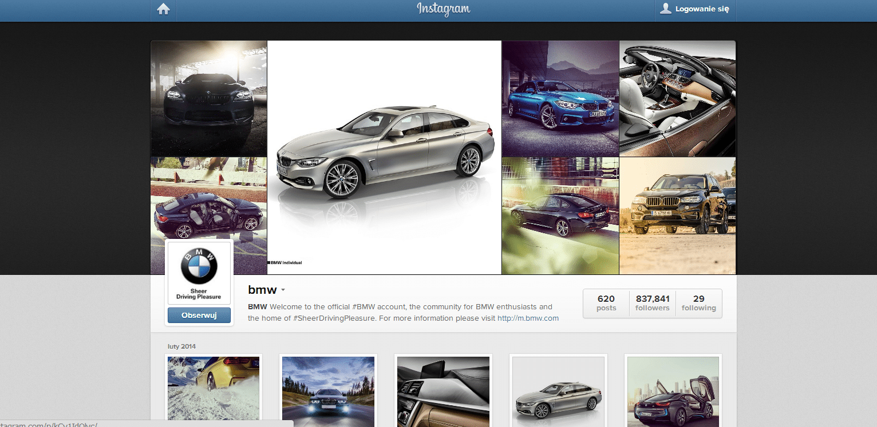The image size is (877, 427).
Task: Open the silver gran coupe post thumbnail
Action: point(559,392)
